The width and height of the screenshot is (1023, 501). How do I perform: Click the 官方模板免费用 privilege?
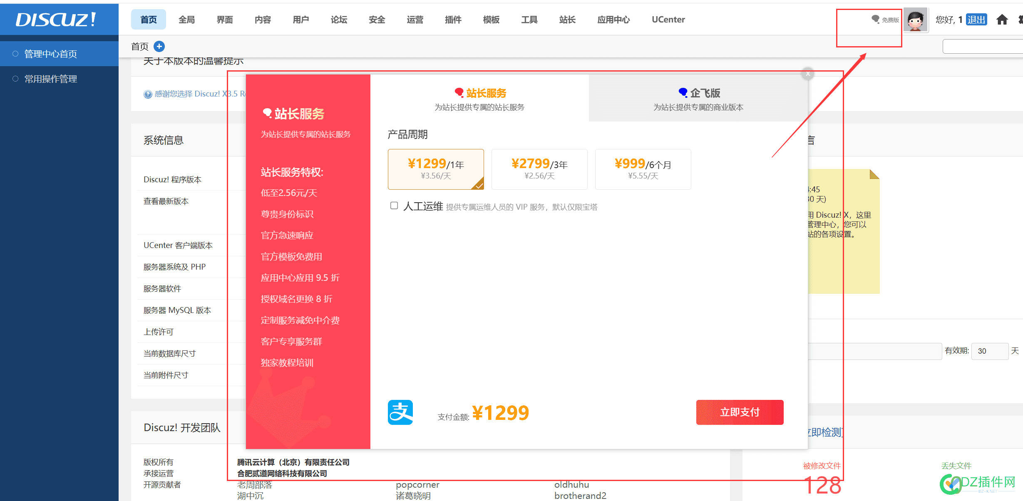click(x=291, y=256)
